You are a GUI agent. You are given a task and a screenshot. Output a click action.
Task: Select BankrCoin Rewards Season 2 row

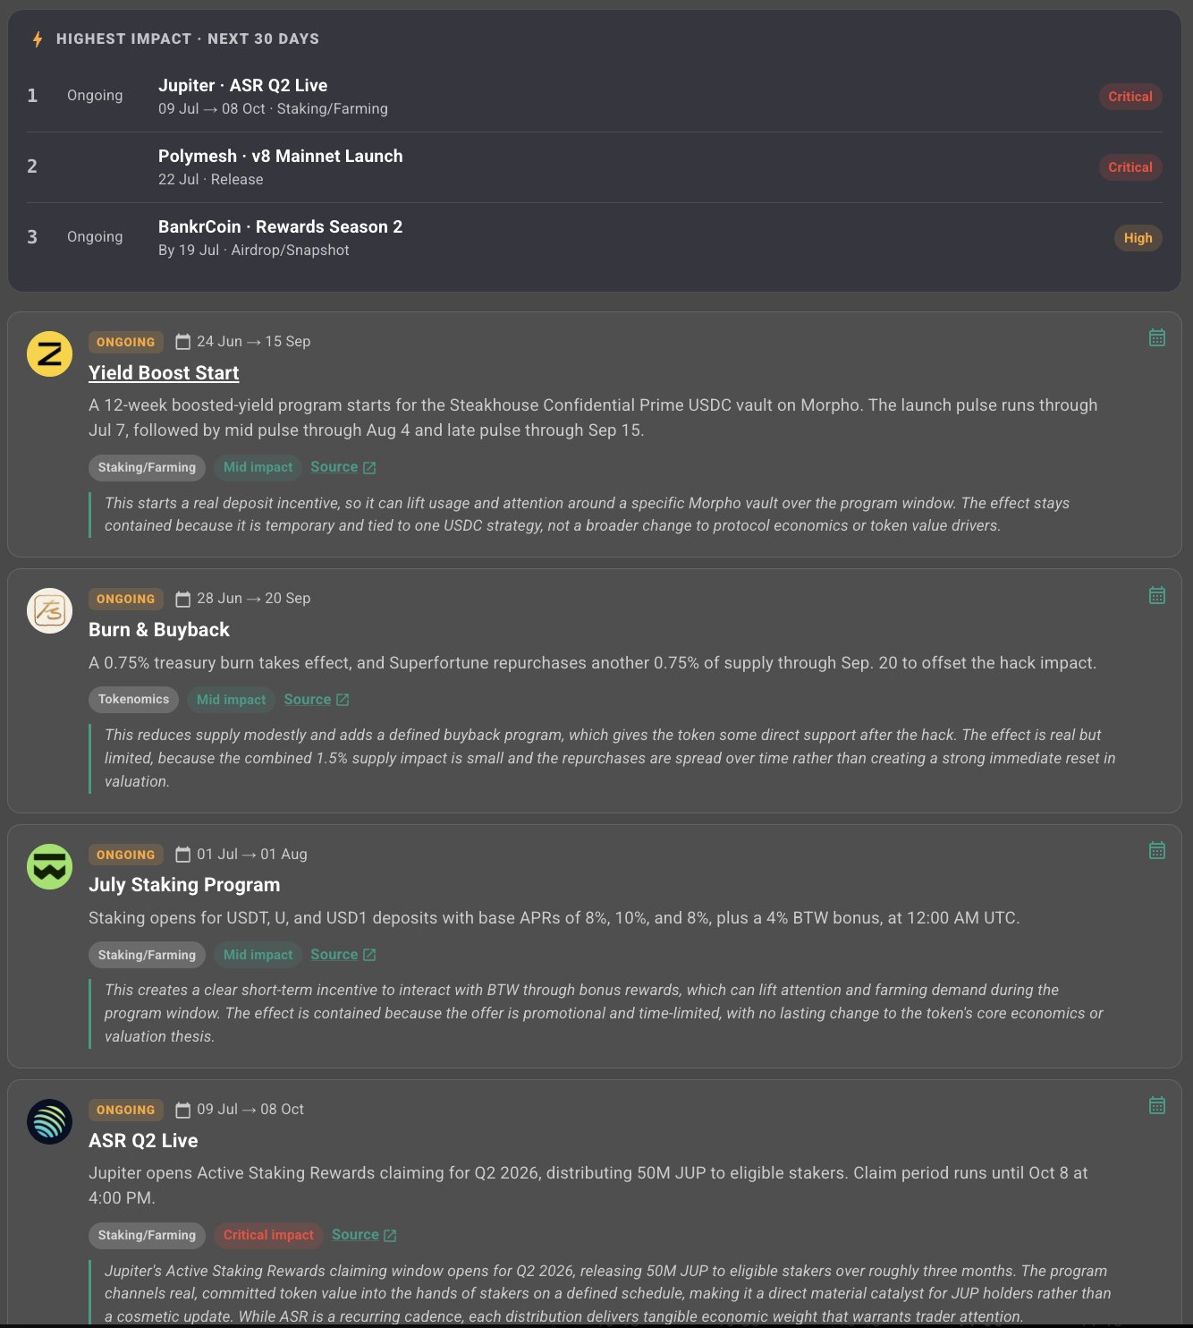pos(594,238)
